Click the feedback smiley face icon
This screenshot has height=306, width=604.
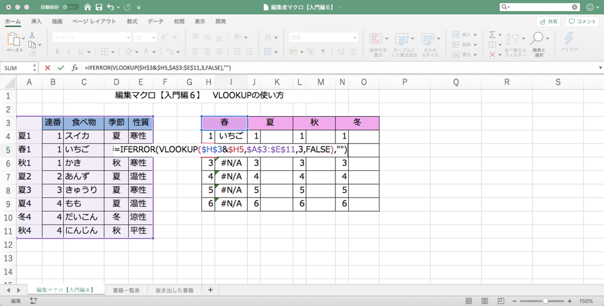pyautogui.click(x=590, y=8)
